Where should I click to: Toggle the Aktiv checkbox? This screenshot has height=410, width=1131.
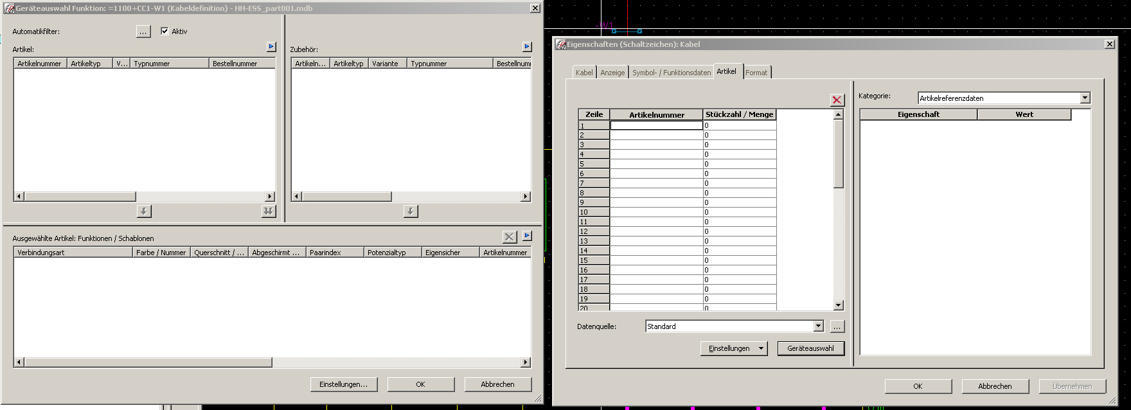point(165,31)
